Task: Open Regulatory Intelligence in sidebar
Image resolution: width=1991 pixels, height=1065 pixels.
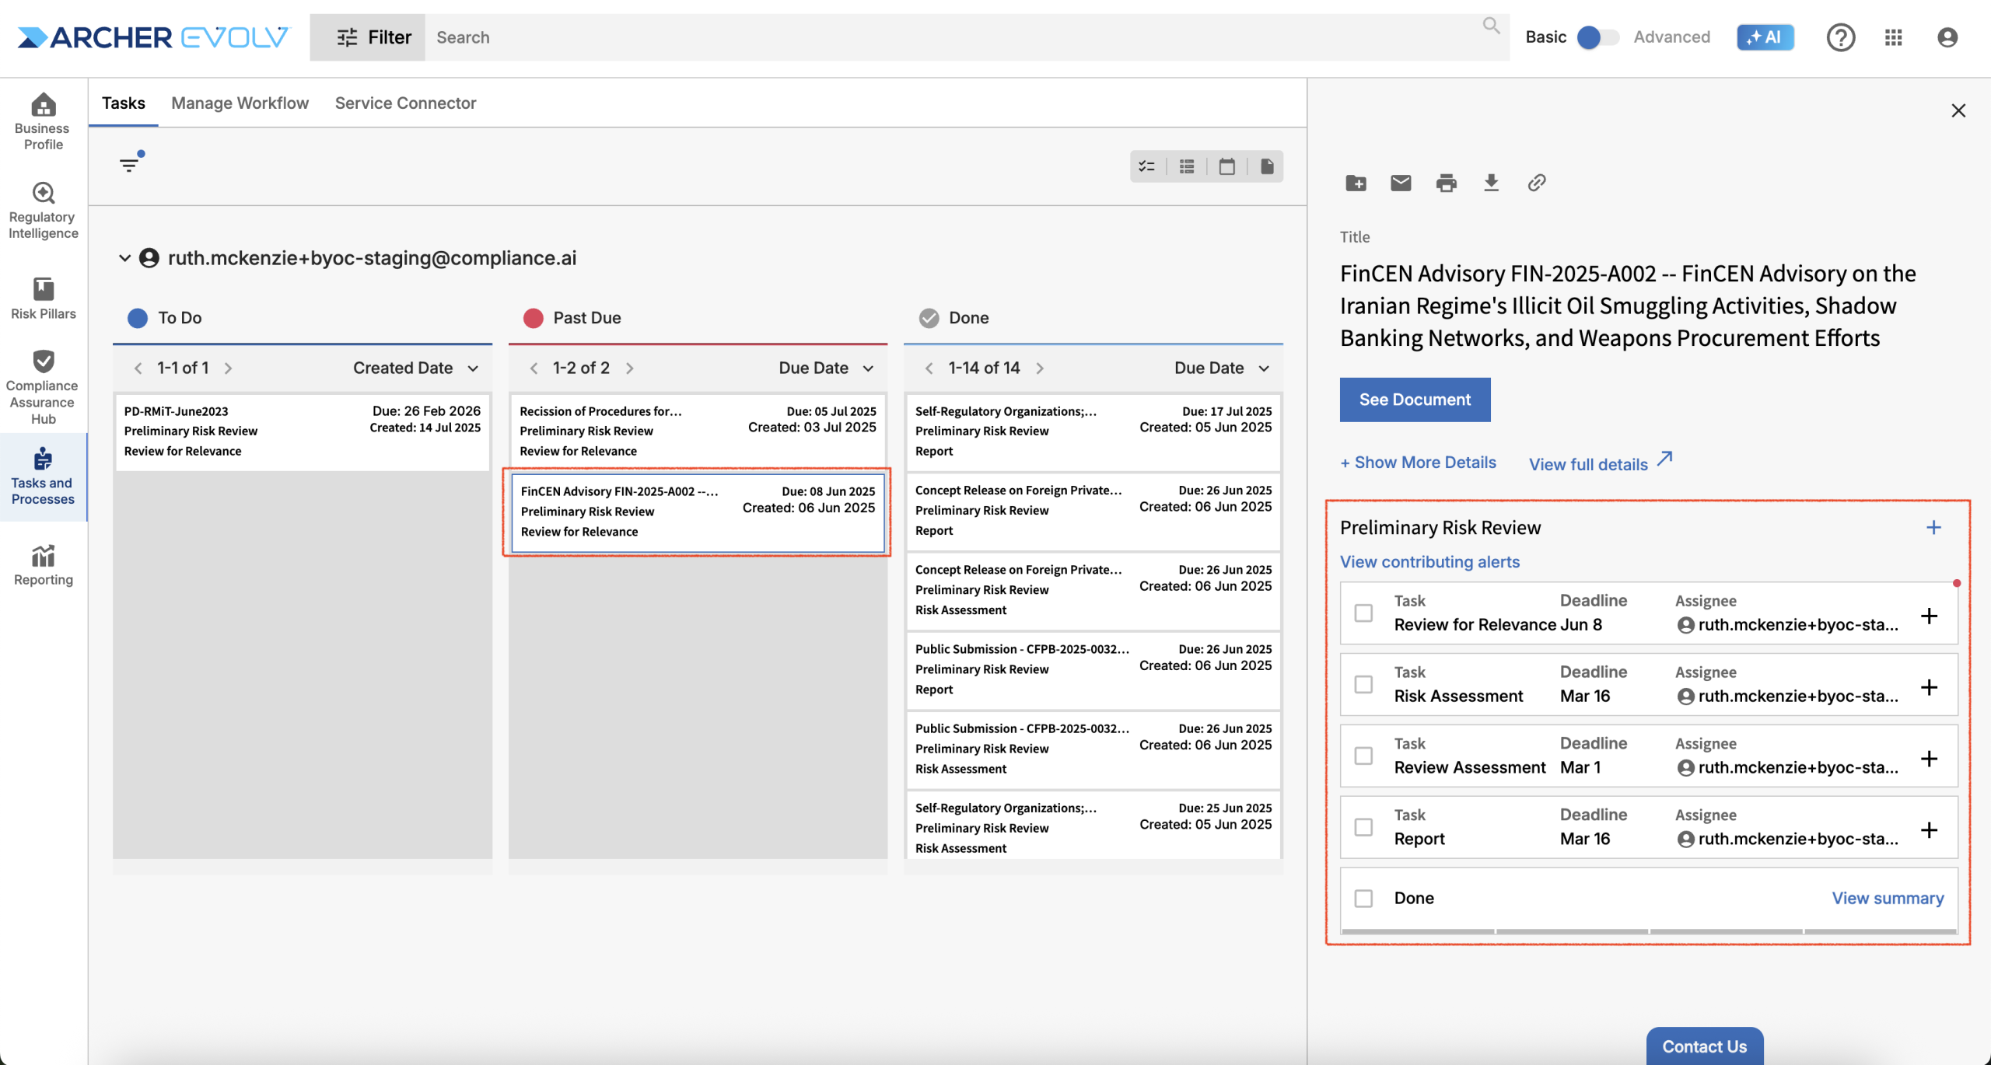Action: [44, 211]
